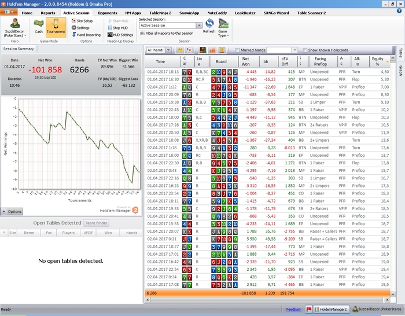
Task: Sort open tables by Players column
Action: 68,233
